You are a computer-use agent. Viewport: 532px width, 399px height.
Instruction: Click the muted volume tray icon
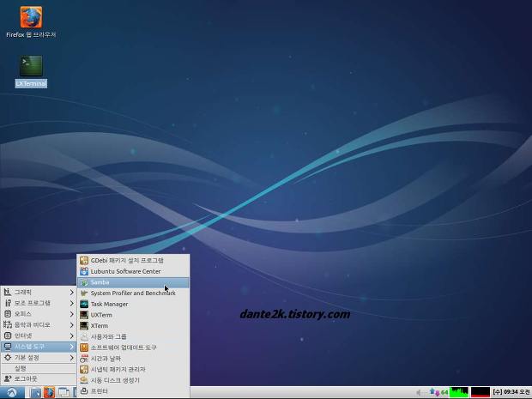click(x=420, y=392)
